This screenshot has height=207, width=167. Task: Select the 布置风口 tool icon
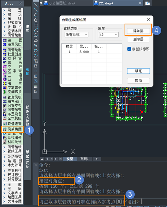tap(5, 44)
